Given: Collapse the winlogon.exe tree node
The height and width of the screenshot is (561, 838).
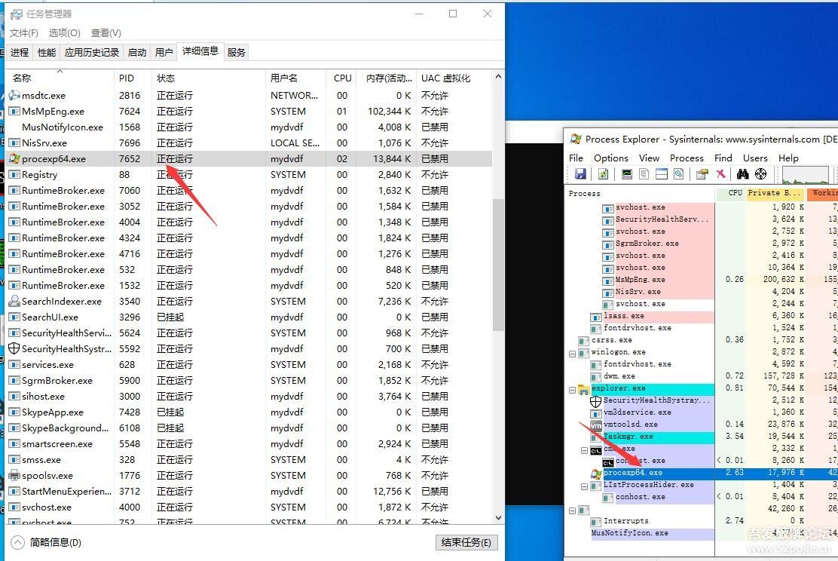Looking at the screenshot, I should [573, 354].
